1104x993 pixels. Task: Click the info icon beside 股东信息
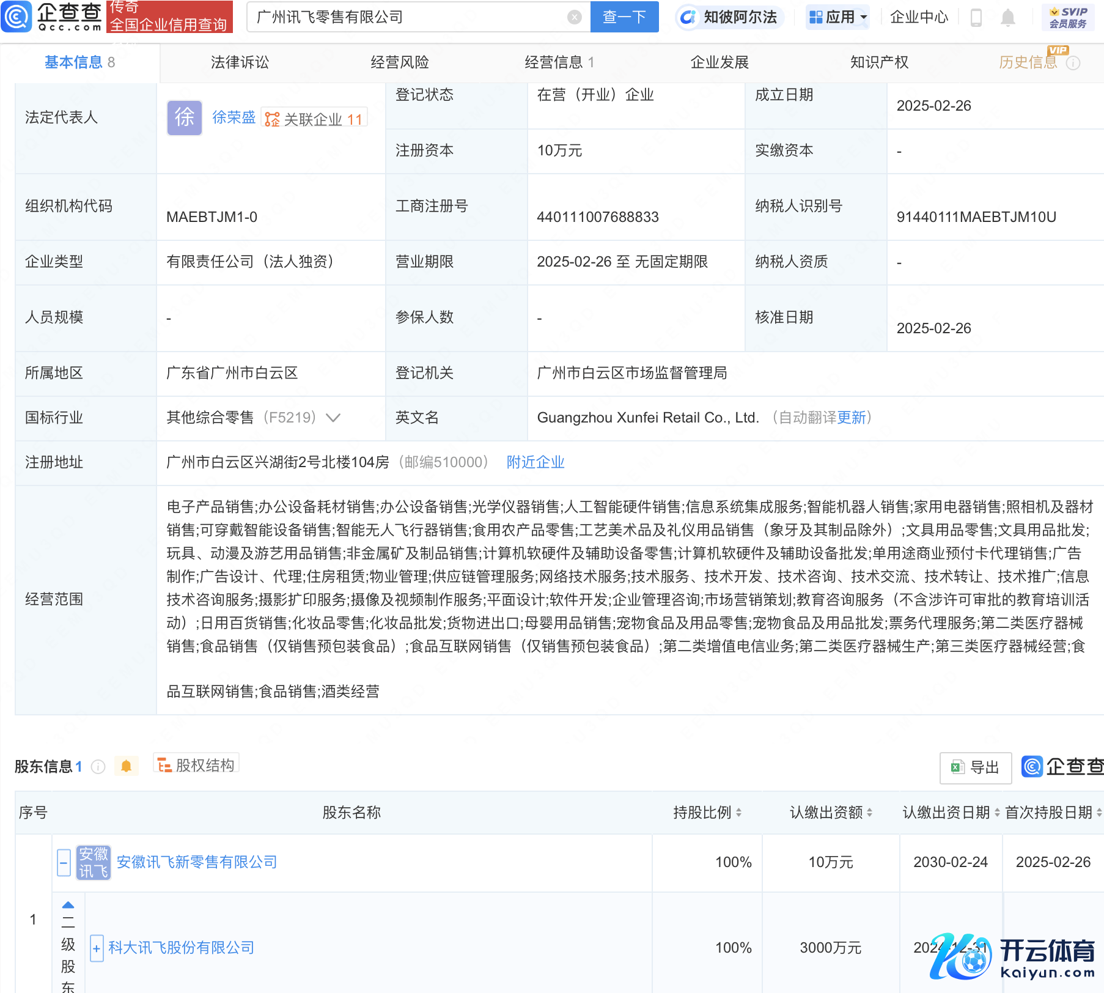point(98,767)
